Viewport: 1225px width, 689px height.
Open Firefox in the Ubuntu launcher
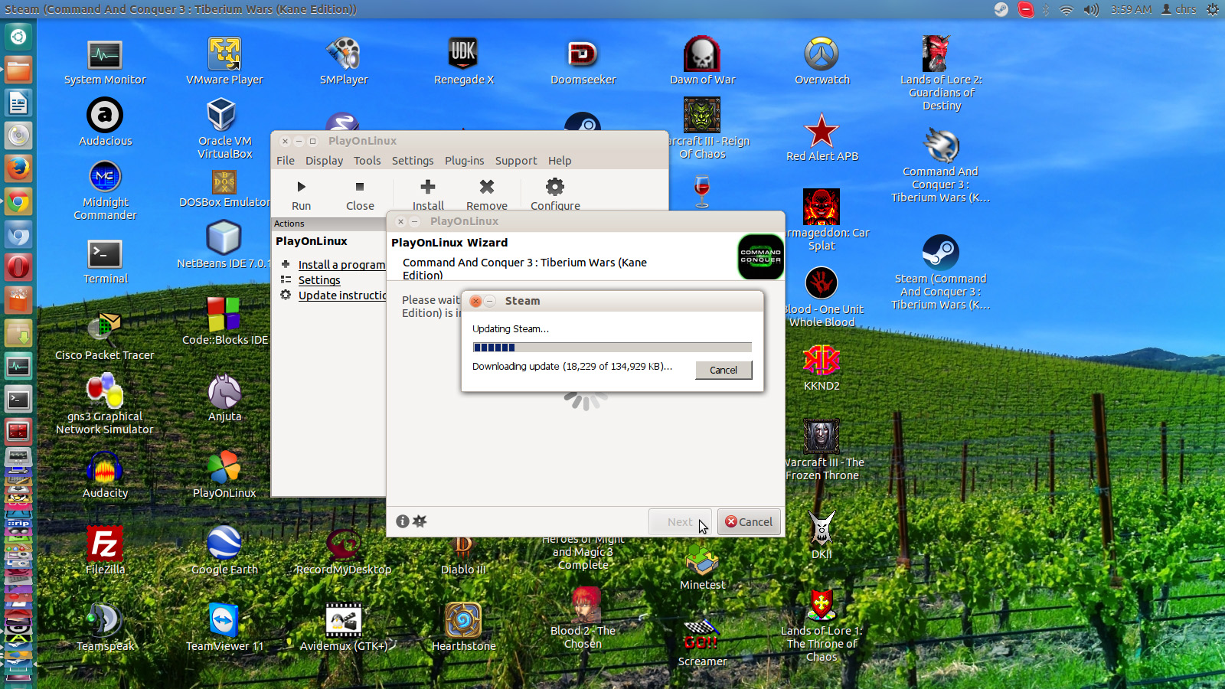[18, 168]
